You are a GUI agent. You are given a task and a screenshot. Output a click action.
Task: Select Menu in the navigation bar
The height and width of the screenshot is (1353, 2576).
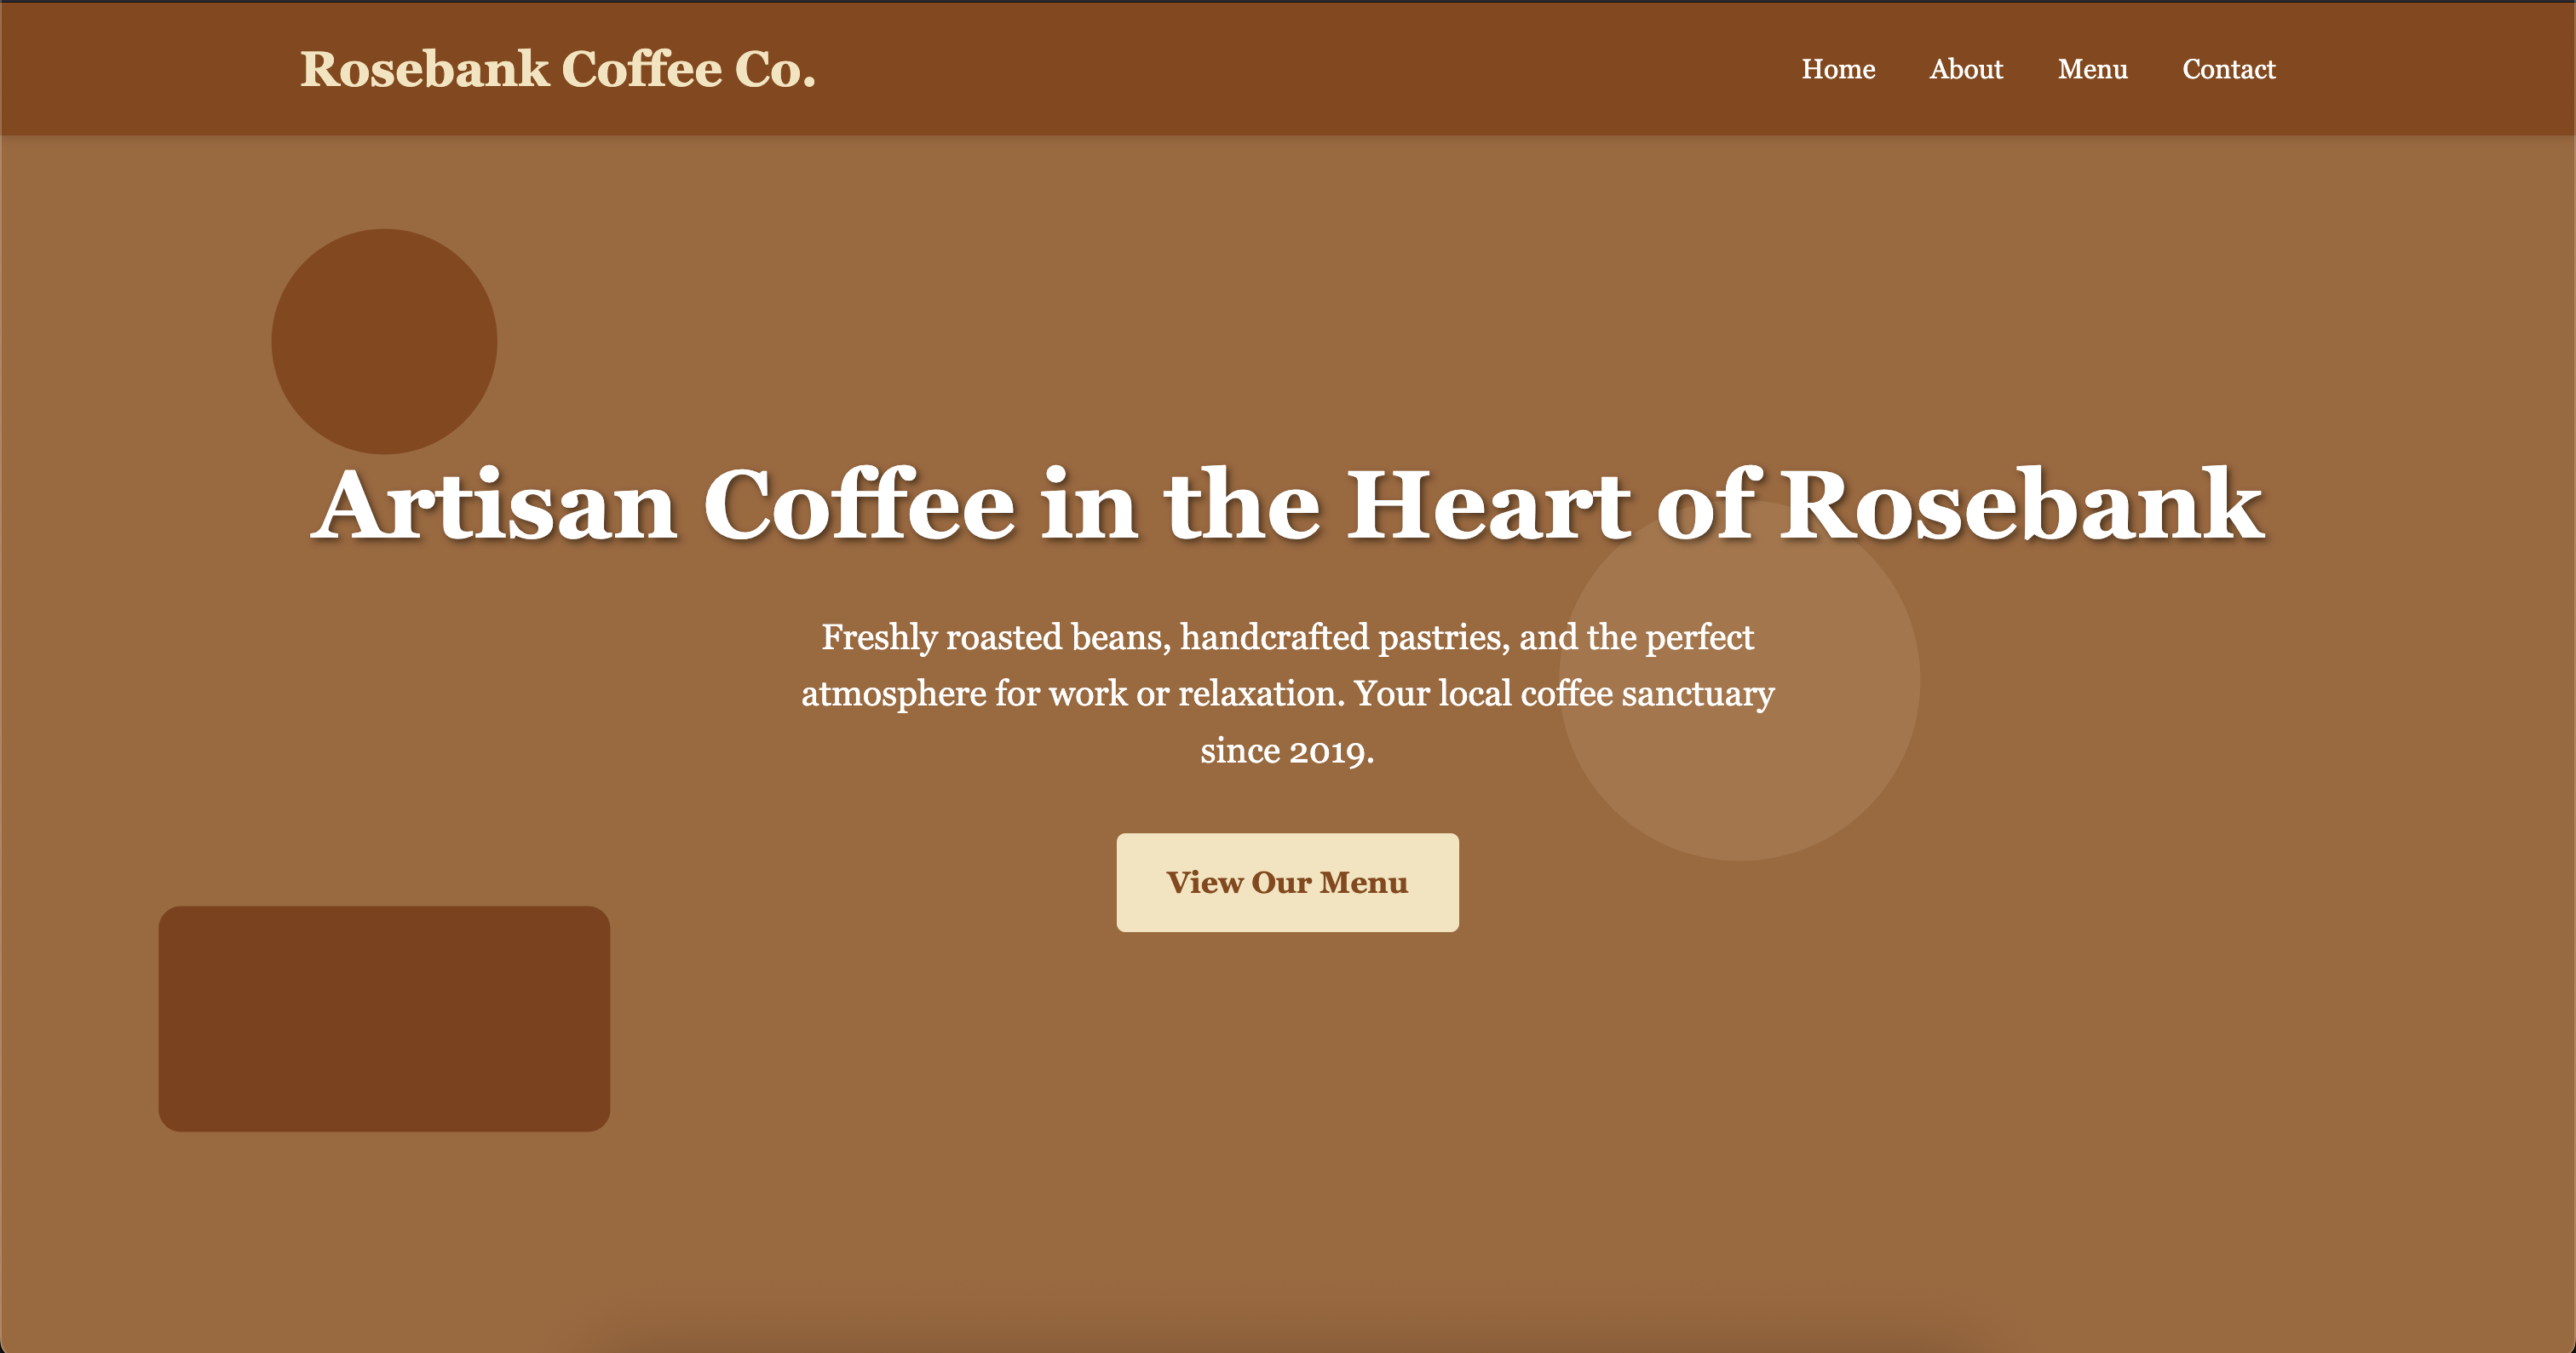2092,69
